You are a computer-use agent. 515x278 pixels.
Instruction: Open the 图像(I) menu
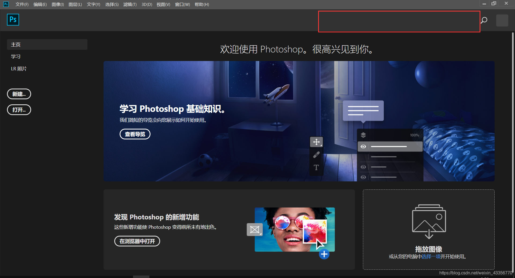point(58,4)
